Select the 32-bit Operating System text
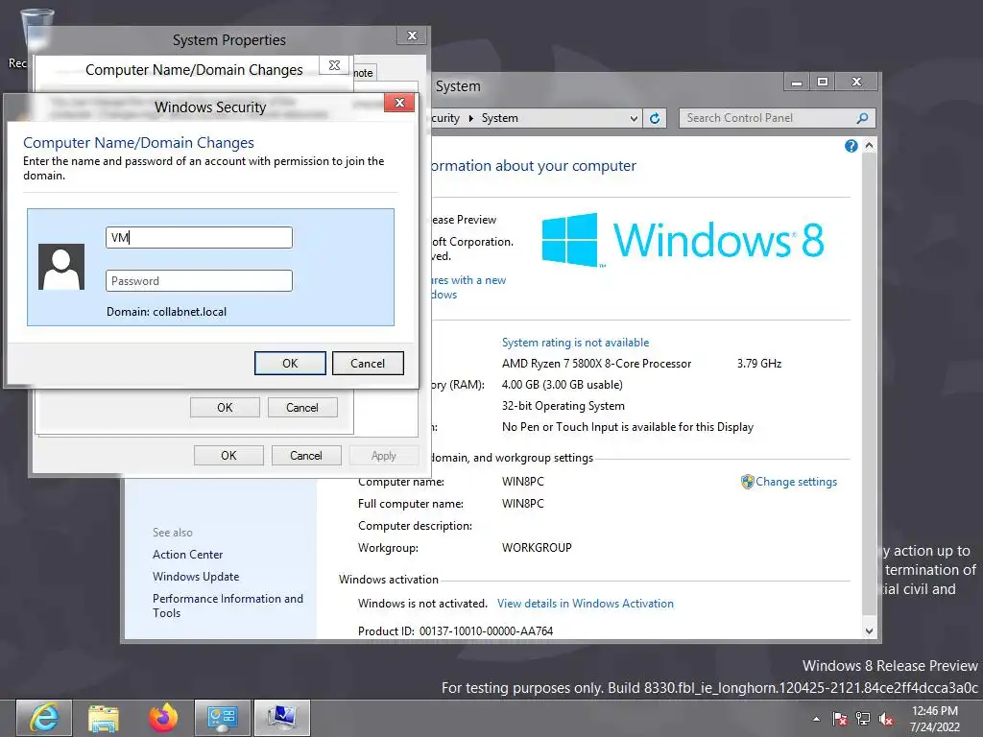Screen dimensions: 983x737 coord(563,406)
